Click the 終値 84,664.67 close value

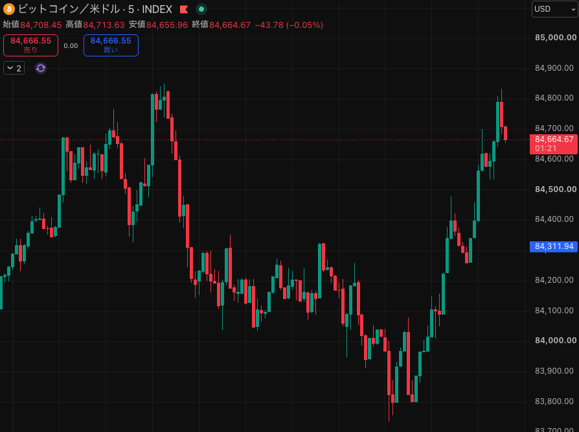click(221, 25)
